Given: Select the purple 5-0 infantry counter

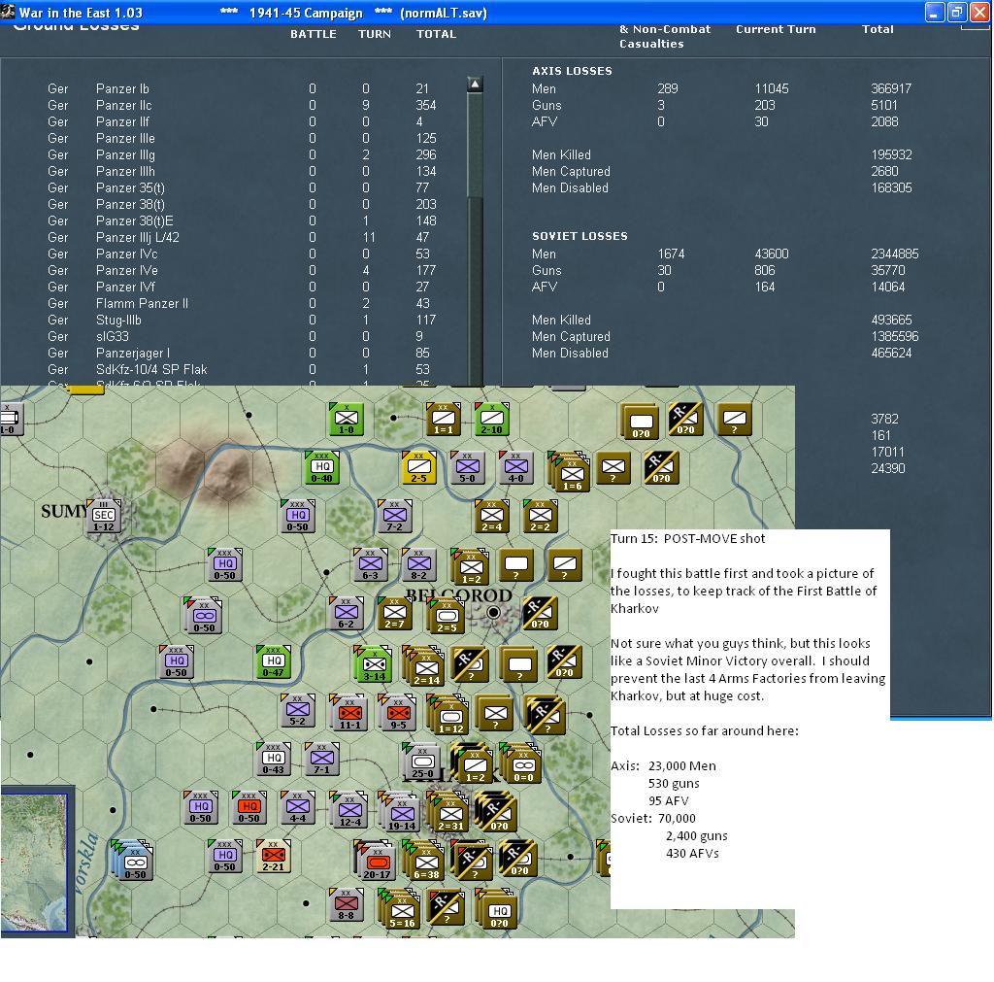Looking at the screenshot, I should click(467, 468).
